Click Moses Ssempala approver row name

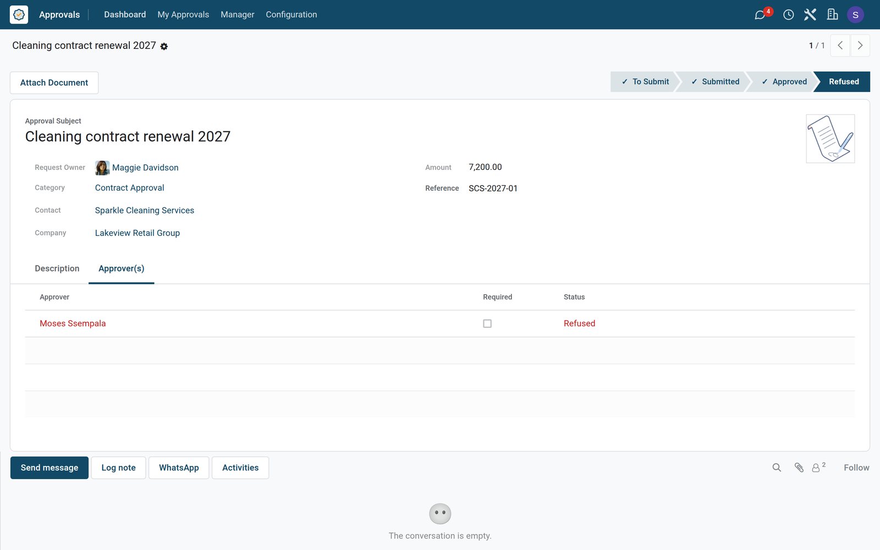pyautogui.click(x=73, y=323)
